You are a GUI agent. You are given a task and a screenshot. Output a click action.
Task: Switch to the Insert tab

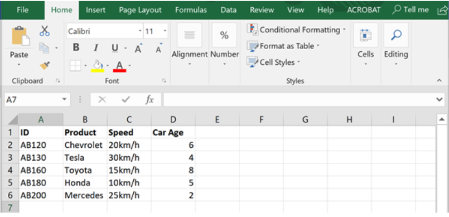tap(95, 10)
